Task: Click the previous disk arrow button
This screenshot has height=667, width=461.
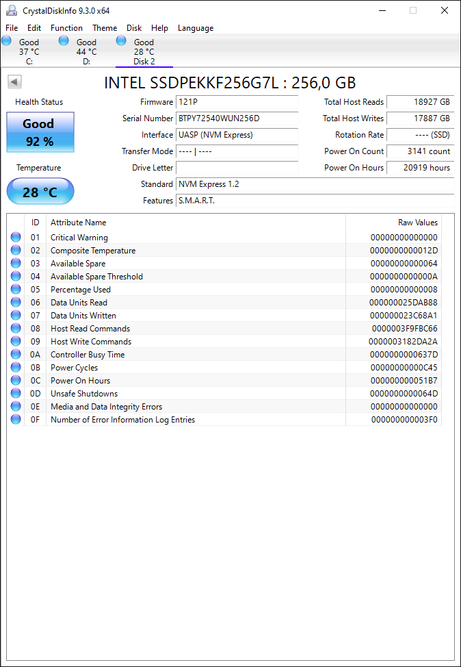Action: [x=14, y=82]
